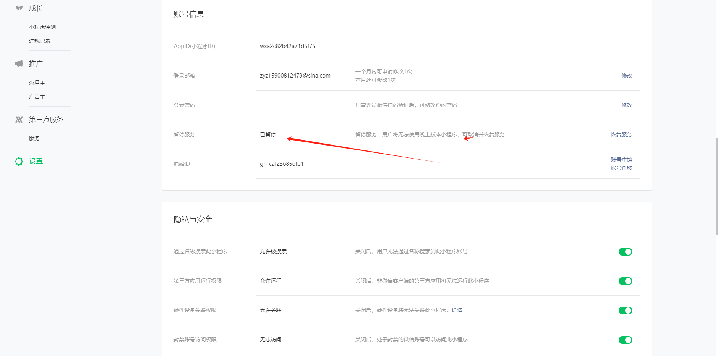This screenshot has height=356, width=718.
Task: Open the 成长 menu section
Action: tap(36, 8)
